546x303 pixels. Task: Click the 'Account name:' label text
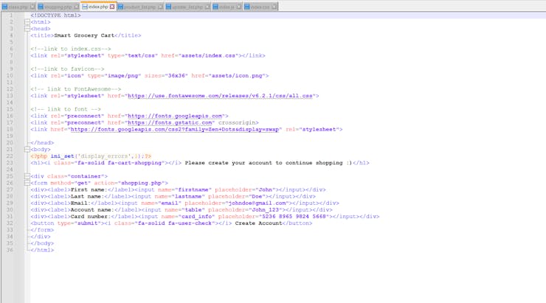93,210
